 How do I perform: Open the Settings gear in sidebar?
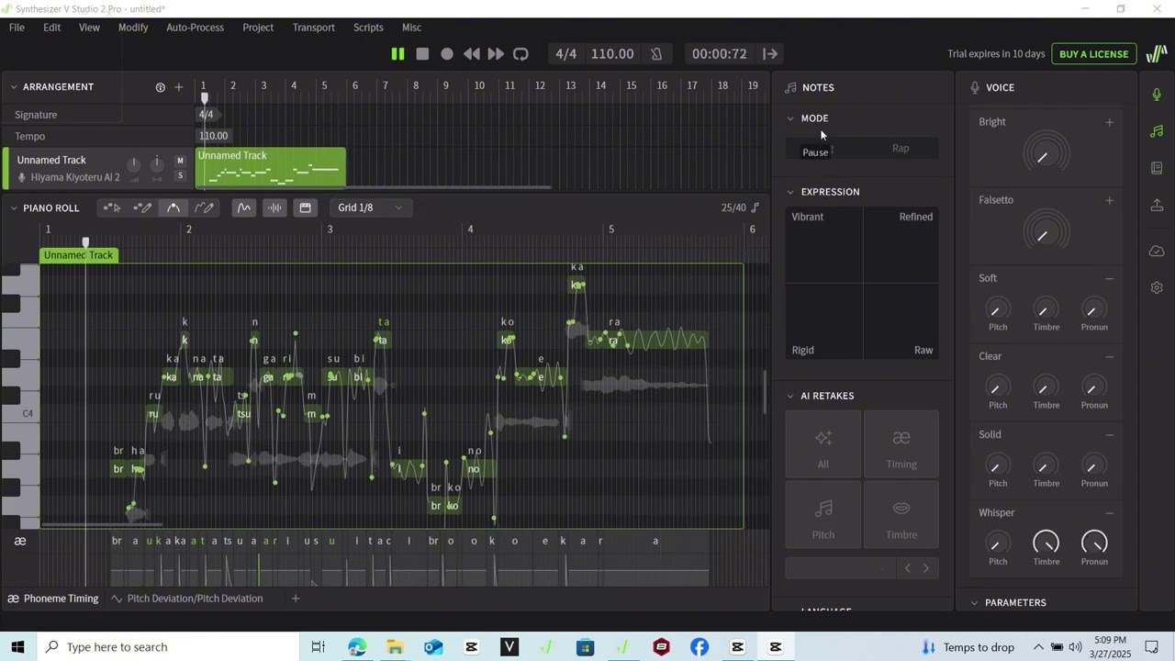tap(1157, 287)
